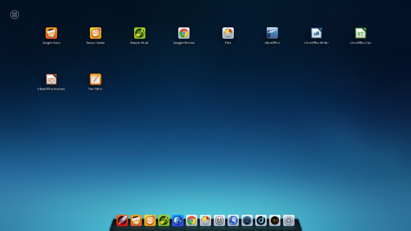
Task: Click the clock applet in the dock
Action: 274,220
